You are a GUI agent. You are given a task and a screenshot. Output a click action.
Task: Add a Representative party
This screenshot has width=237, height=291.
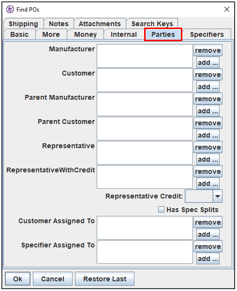[x=208, y=159]
